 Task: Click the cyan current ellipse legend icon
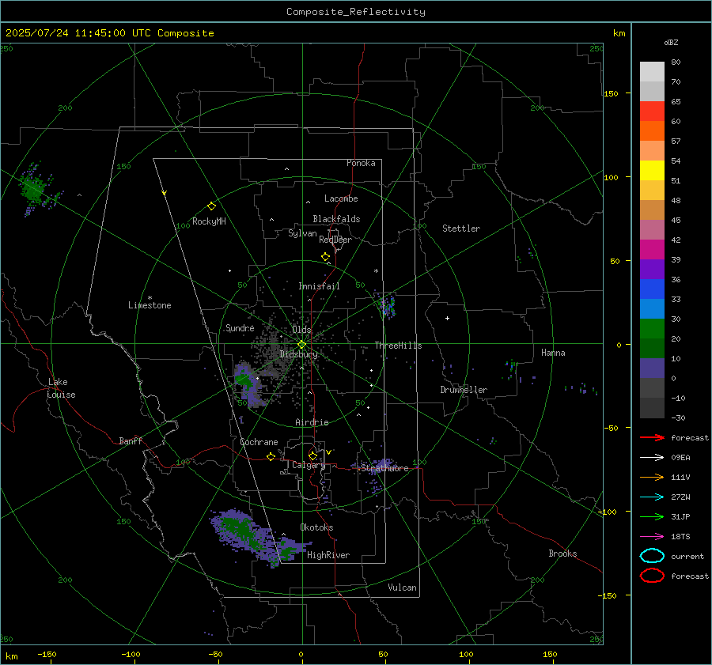coord(652,556)
